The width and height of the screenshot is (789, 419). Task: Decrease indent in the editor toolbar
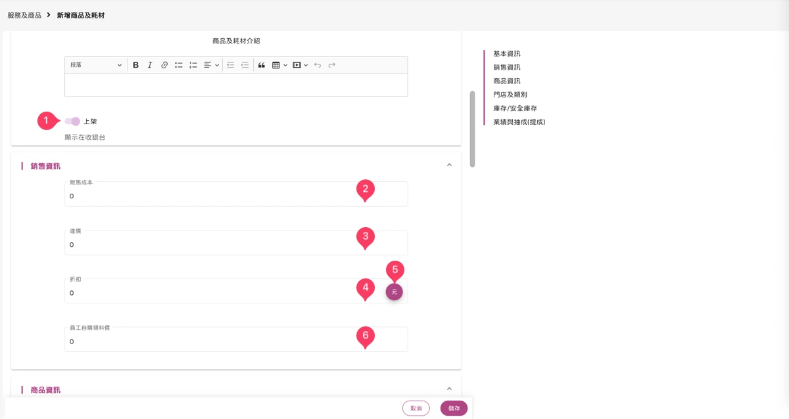[230, 65]
